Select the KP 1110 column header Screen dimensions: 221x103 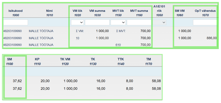click(x=37, y=62)
